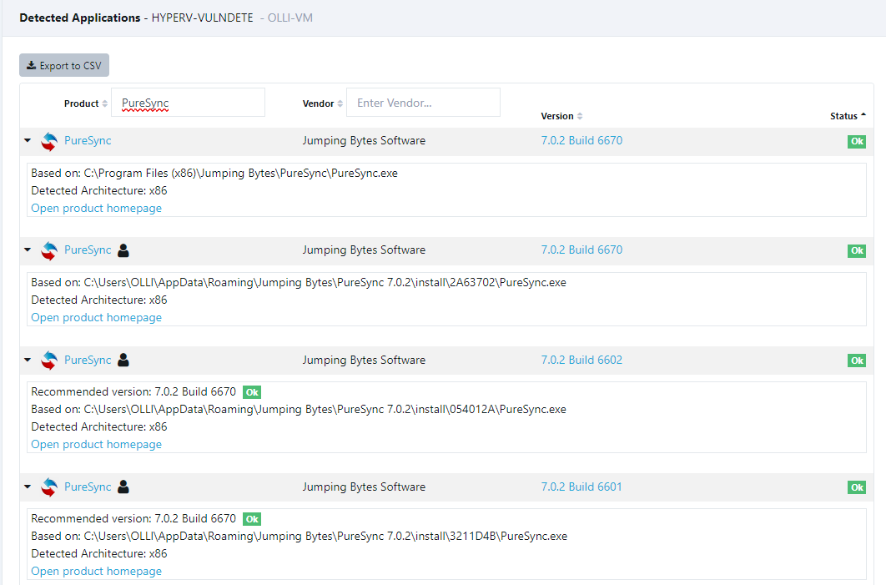Click Jumping Bytes Software vendor in first row

364,140
